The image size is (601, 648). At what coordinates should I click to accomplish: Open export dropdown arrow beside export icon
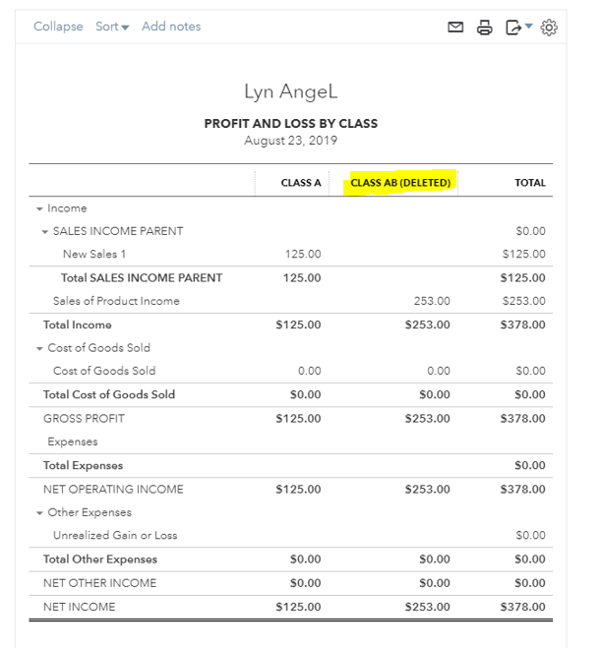click(x=528, y=26)
